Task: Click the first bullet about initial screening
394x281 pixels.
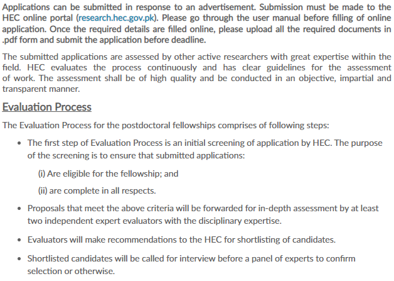Action: (205, 149)
